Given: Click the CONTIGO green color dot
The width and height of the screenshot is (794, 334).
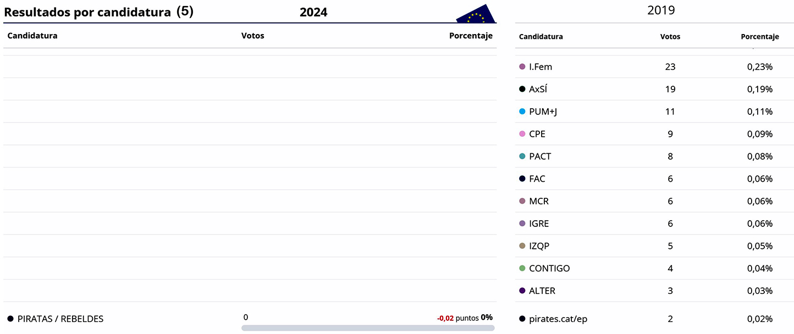Looking at the screenshot, I should 522,269.
